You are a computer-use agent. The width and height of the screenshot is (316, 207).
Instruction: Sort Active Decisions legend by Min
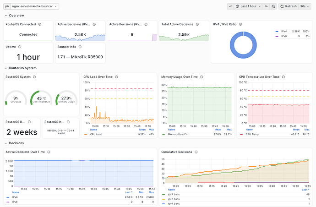coord(141,192)
